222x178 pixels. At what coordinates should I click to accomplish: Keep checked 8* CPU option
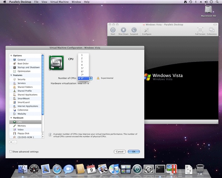[x=83, y=78]
